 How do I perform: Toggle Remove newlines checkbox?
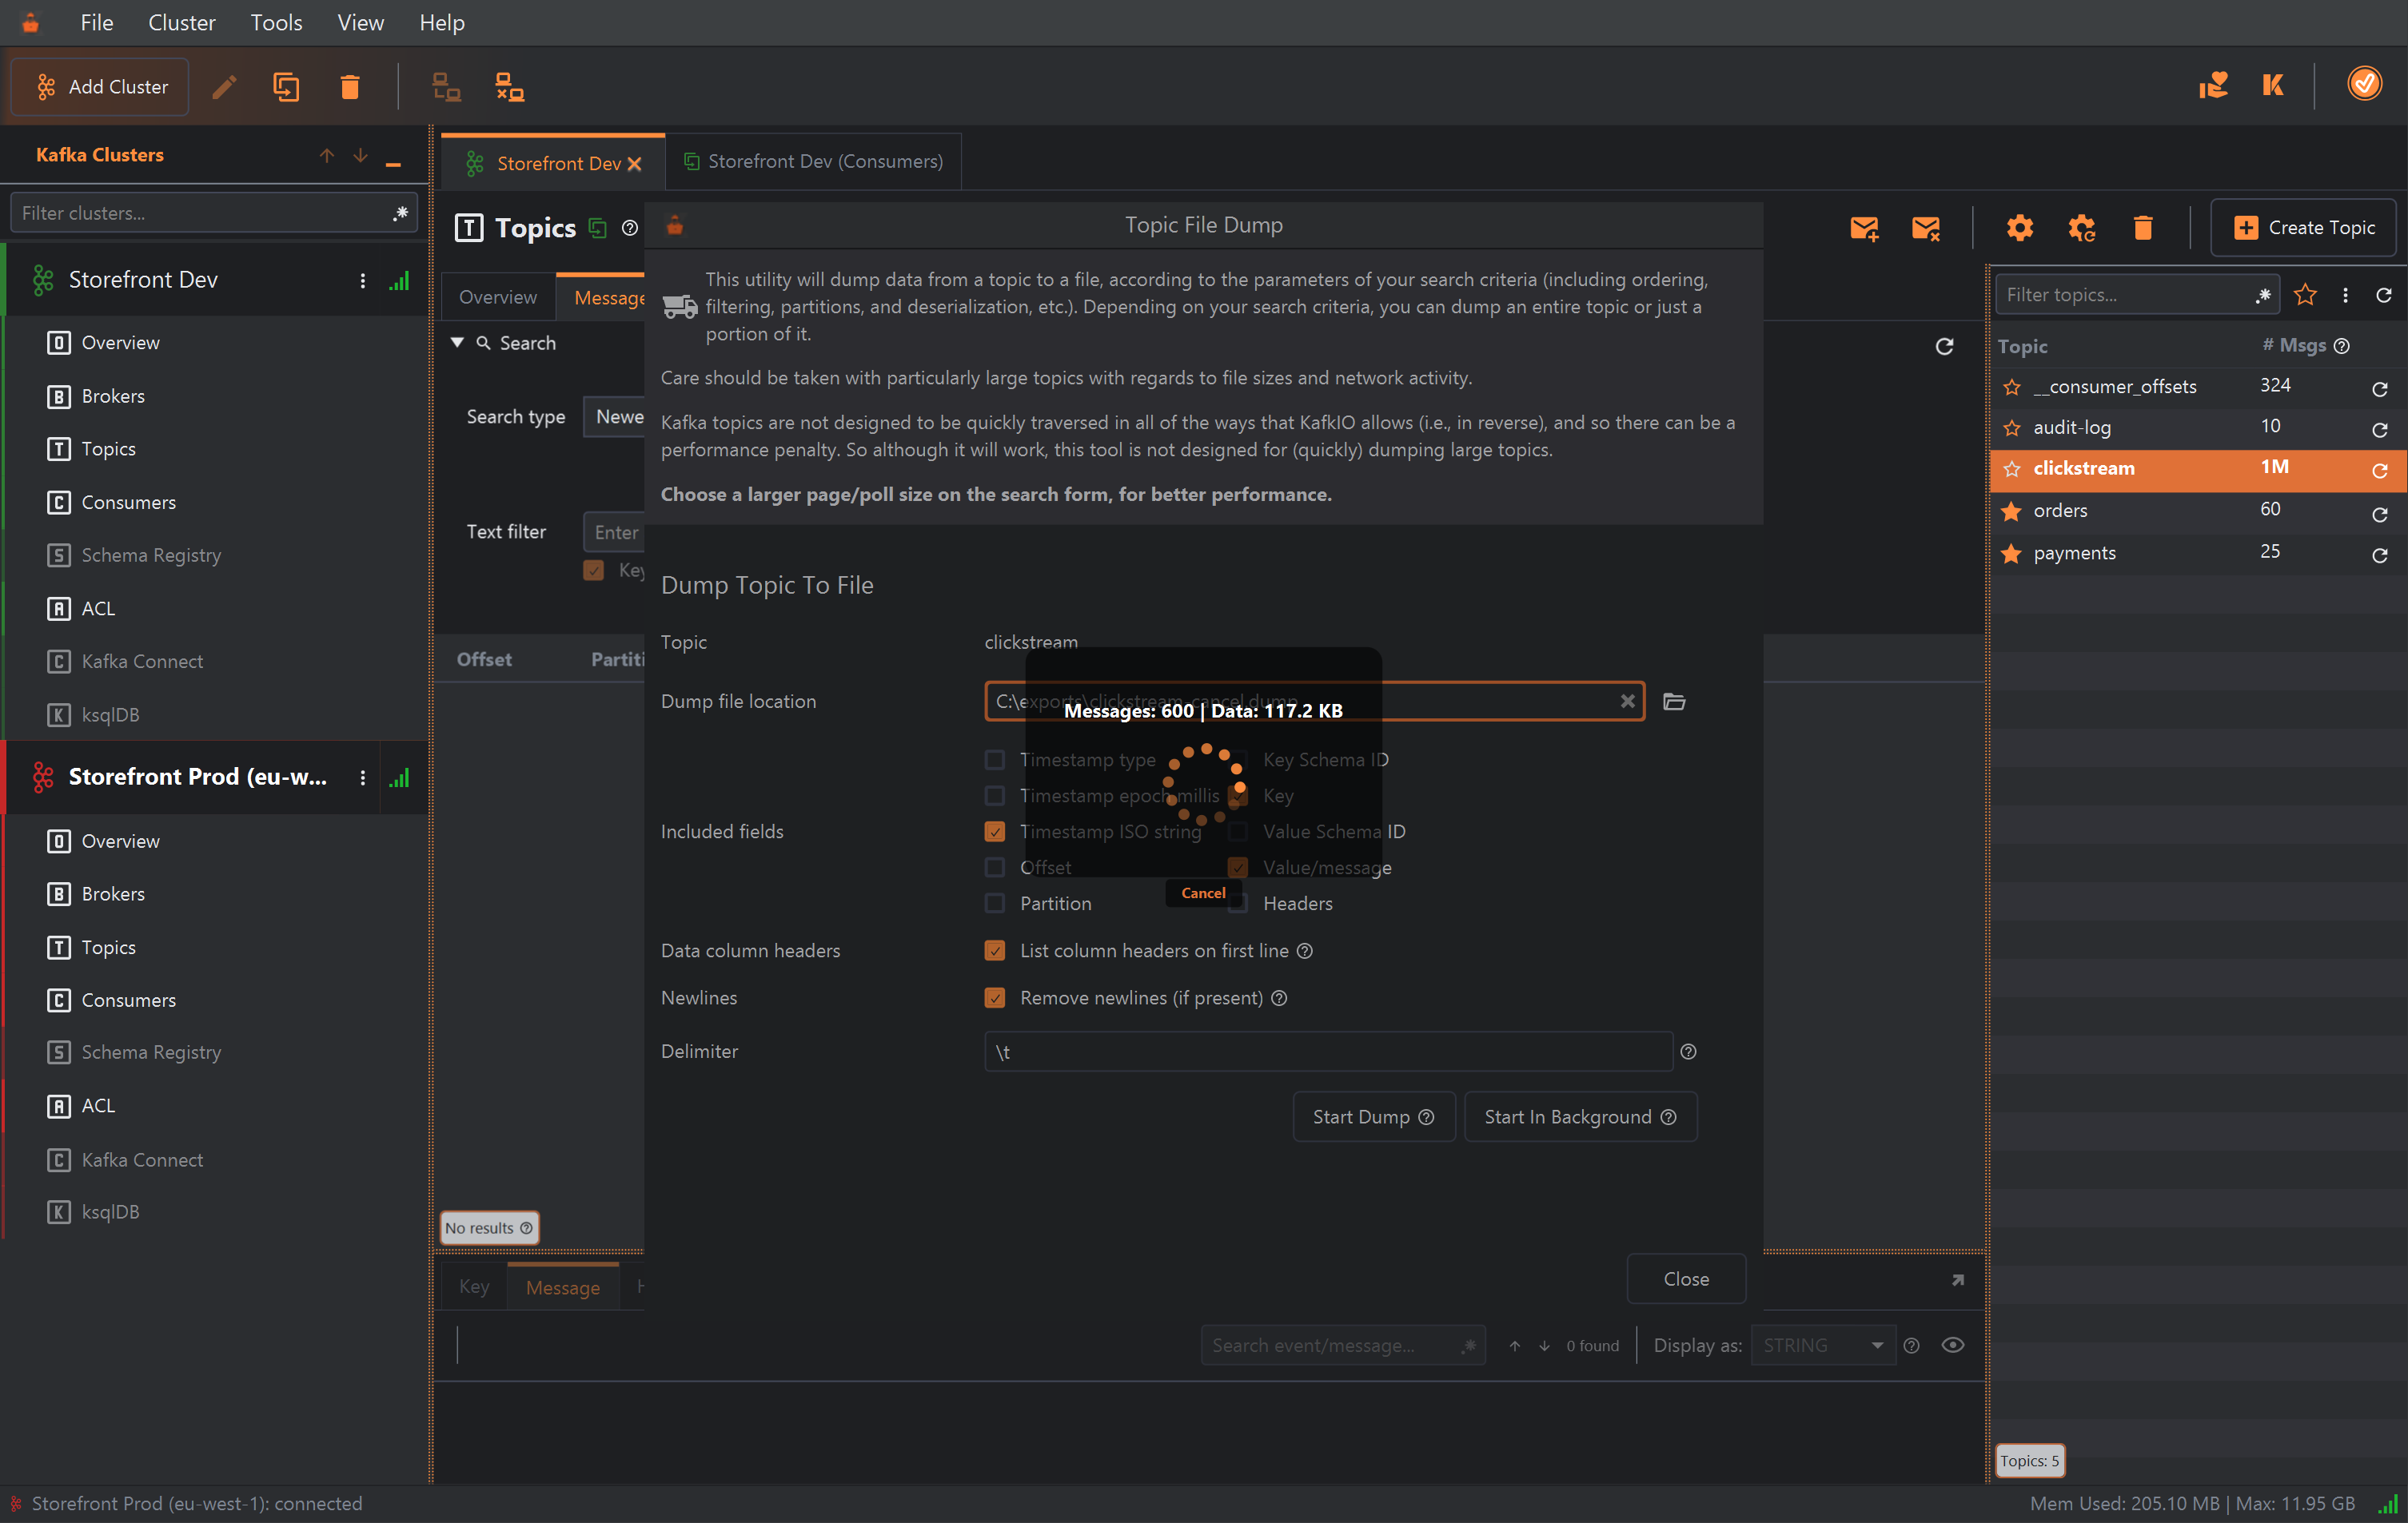(995, 998)
